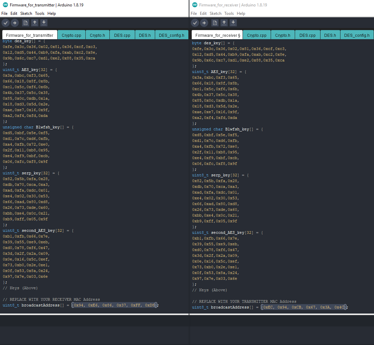Click Arduino logo in transmitter title bar
This screenshot has height=345, width=374.
click(5, 5)
